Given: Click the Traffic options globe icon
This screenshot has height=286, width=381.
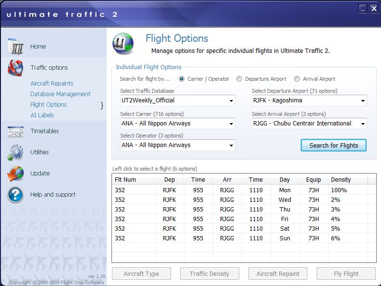Looking at the screenshot, I should (x=15, y=68).
